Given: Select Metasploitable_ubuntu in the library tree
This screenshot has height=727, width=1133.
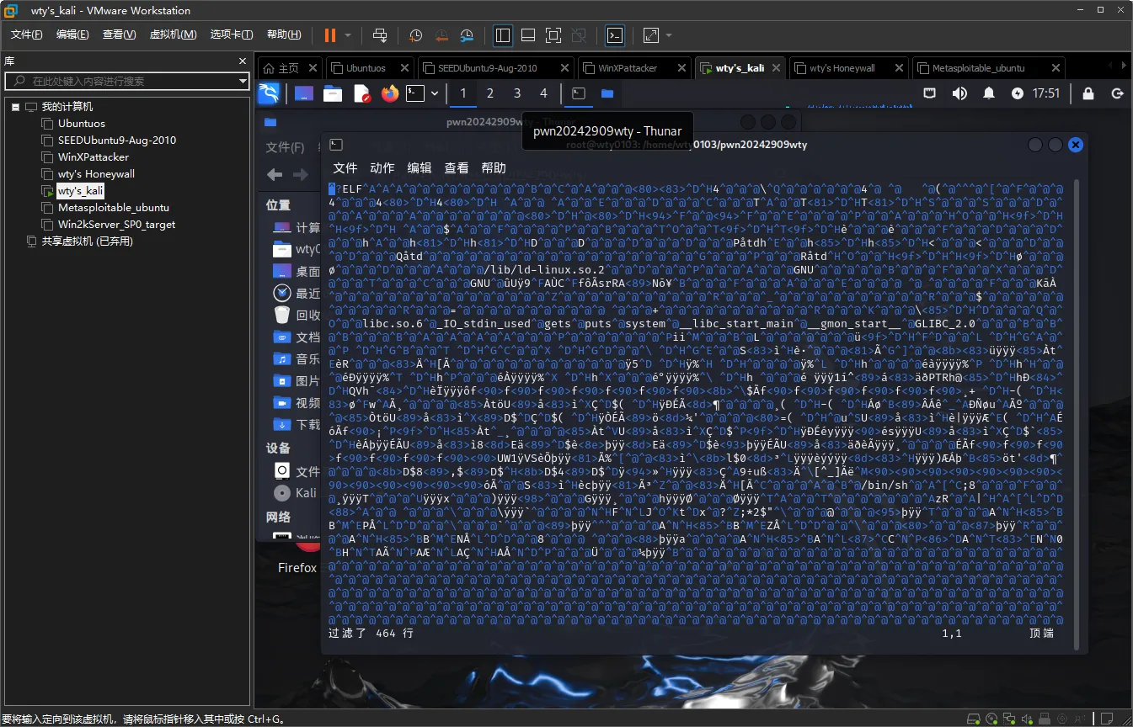Looking at the screenshot, I should pyautogui.click(x=114, y=208).
